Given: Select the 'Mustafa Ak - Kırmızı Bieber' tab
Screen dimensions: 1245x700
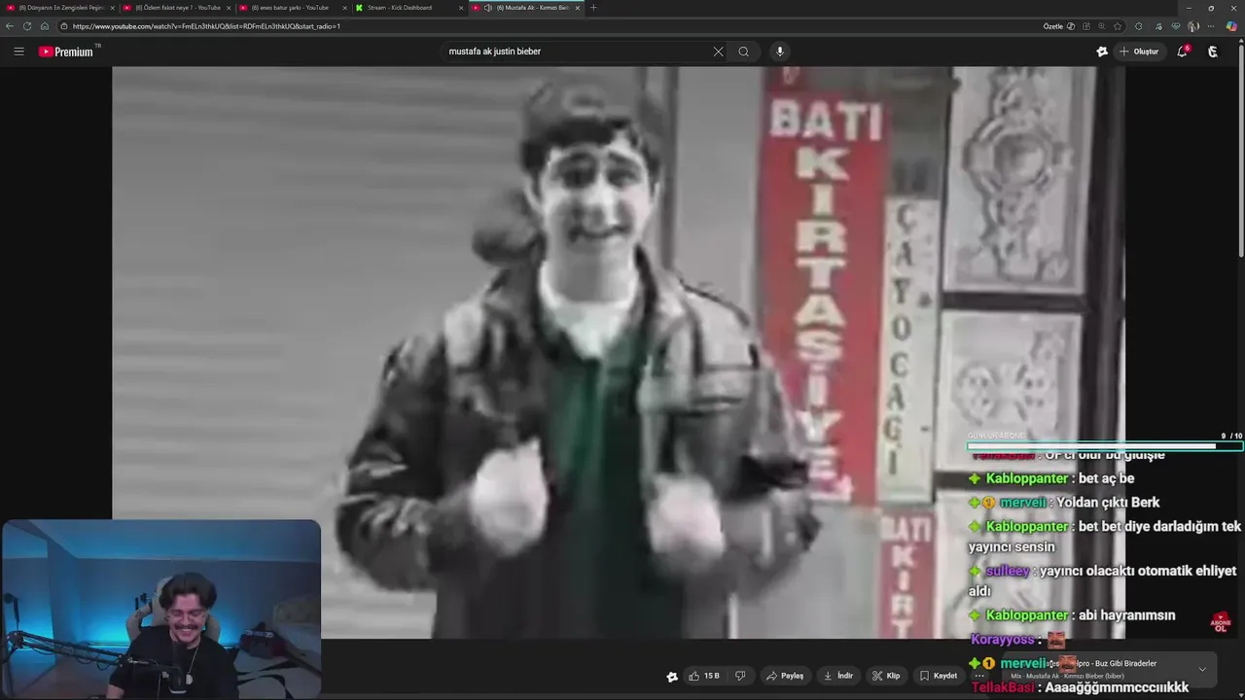Looking at the screenshot, I should [x=525, y=8].
